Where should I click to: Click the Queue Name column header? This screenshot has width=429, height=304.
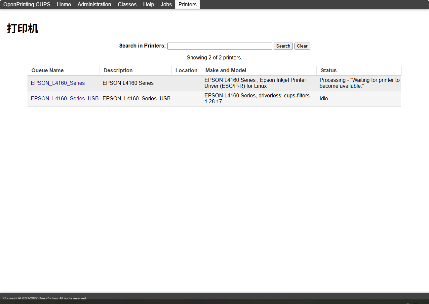[x=47, y=70]
